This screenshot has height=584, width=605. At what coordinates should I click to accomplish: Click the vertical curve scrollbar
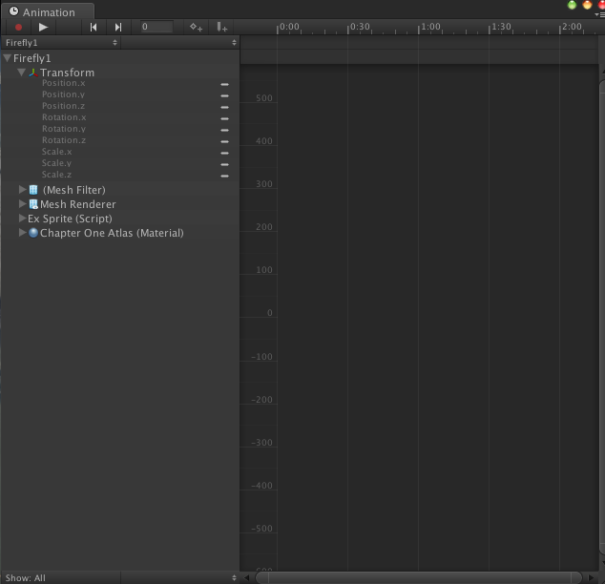click(x=602, y=316)
